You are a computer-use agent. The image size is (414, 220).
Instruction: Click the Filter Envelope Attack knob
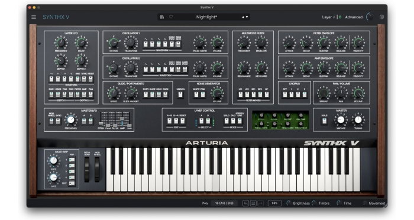[289, 43]
